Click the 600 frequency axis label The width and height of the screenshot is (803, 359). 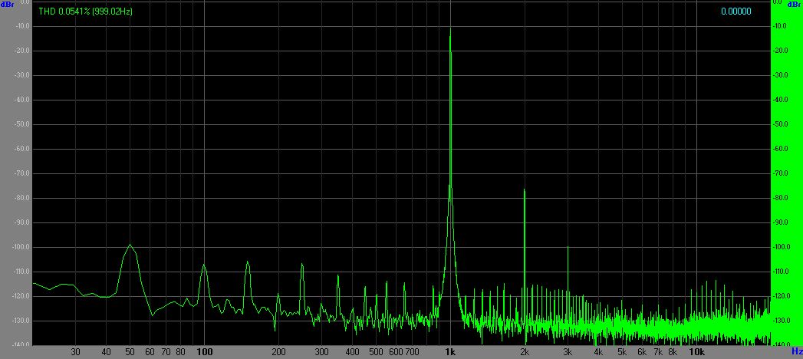[x=396, y=352]
